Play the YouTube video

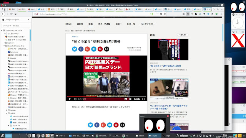click(70, 99)
